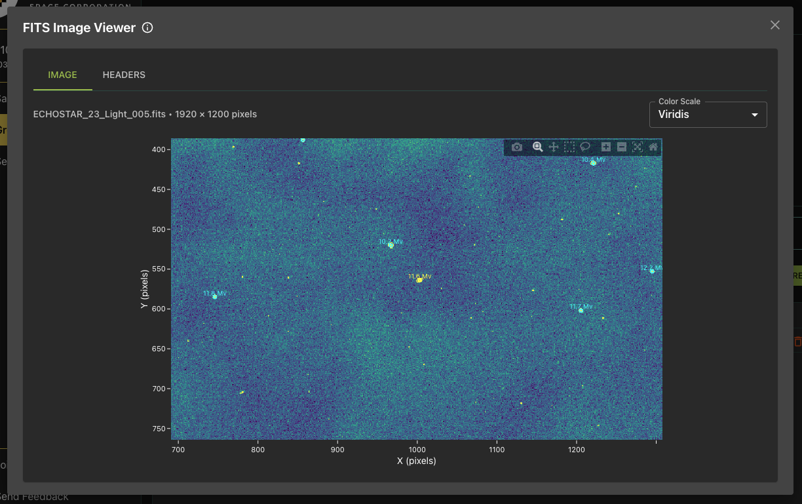Click the star labeled 11.7 Mv
Image resolution: width=802 pixels, height=504 pixels.
tap(581, 310)
